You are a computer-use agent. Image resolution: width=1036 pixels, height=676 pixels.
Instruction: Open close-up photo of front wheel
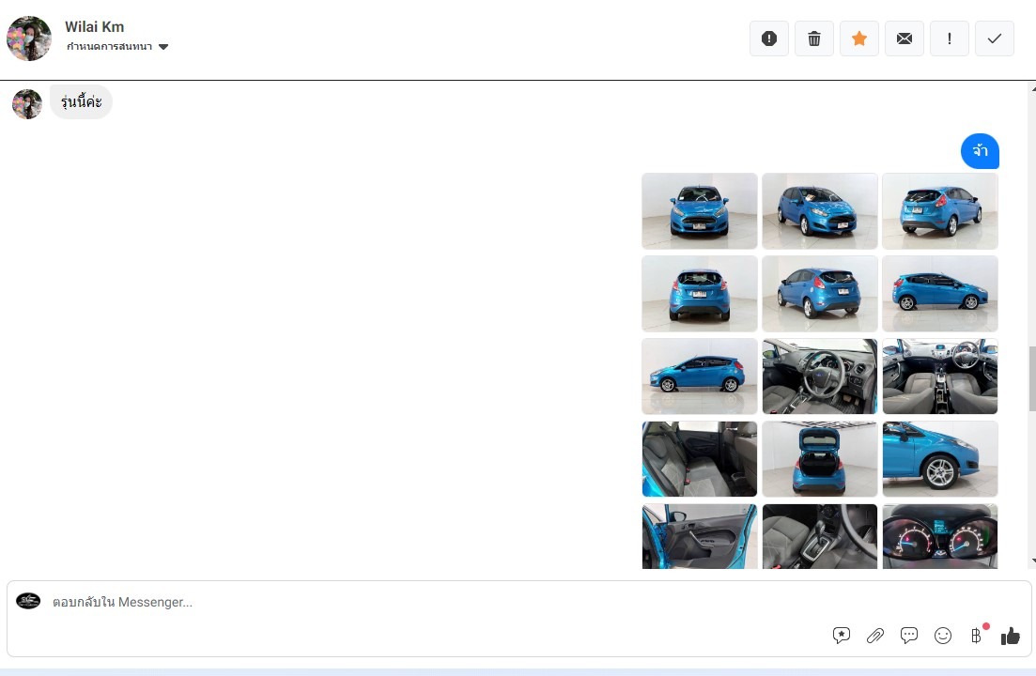click(x=940, y=459)
